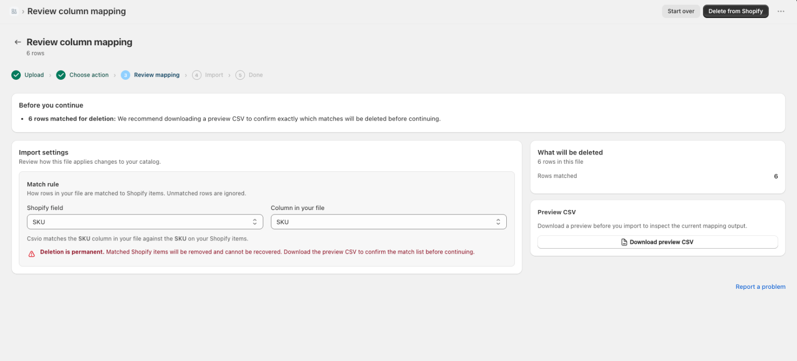Select the Upload step label
Image resolution: width=797 pixels, height=361 pixels.
[x=34, y=75]
